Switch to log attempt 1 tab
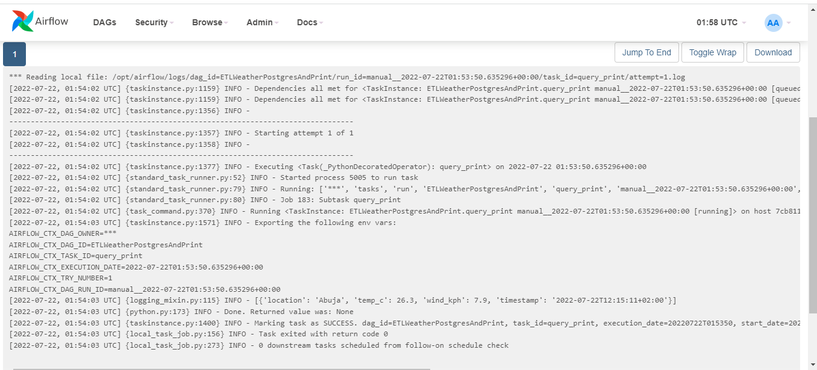This screenshot has height=370, width=817. click(x=14, y=54)
